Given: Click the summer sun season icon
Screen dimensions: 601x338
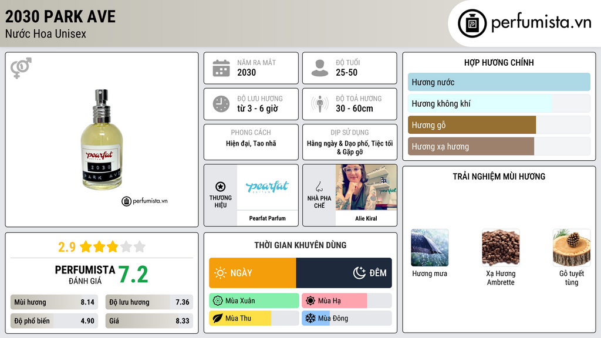Looking at the screenshot, I should tap(310, 301).
